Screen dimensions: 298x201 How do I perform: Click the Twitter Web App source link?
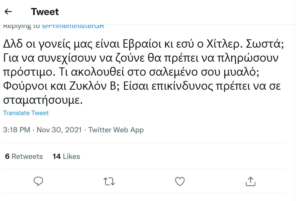[116, 130]
